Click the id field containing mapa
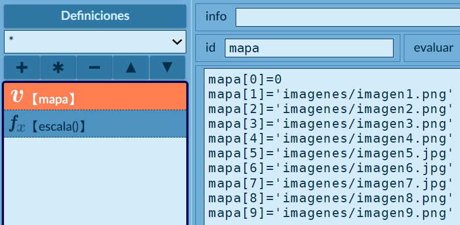The image size is (460, 225). pyautogui.click(x=309, y=48)
